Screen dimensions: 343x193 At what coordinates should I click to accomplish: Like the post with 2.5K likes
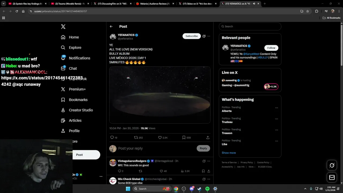[163, 138]
